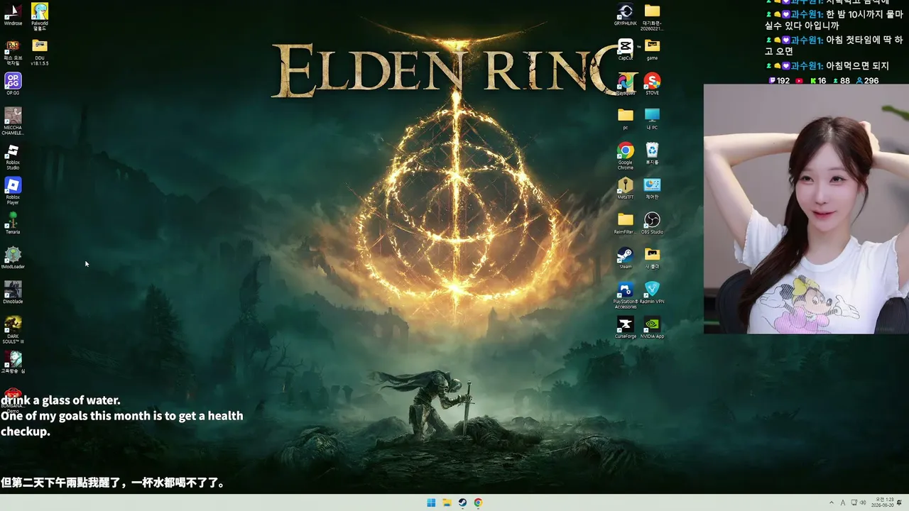Launch the Roblox Player shortcut

13,191
